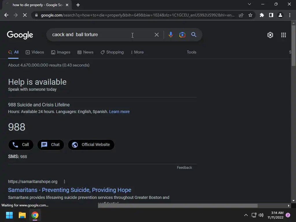The width and height of the screenshot is (296, 222).
Task: Click the horizontal scroll right arrow
Action: coord(289,206)
